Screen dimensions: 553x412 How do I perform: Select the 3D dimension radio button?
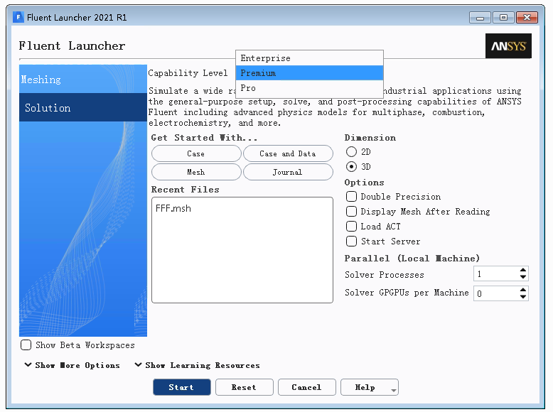coord(351,167)
